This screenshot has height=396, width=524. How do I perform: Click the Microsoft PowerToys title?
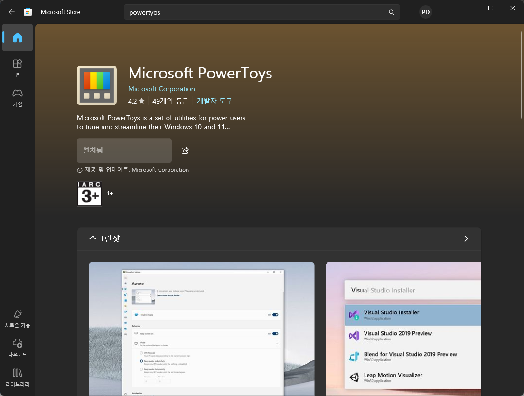[200, 73]
